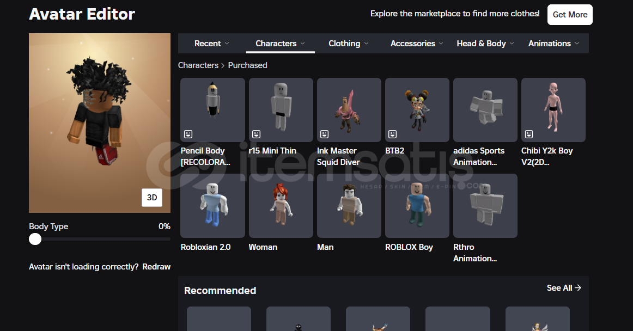
Task: Click the avatar preview image
Action: (x=100, y=123)
